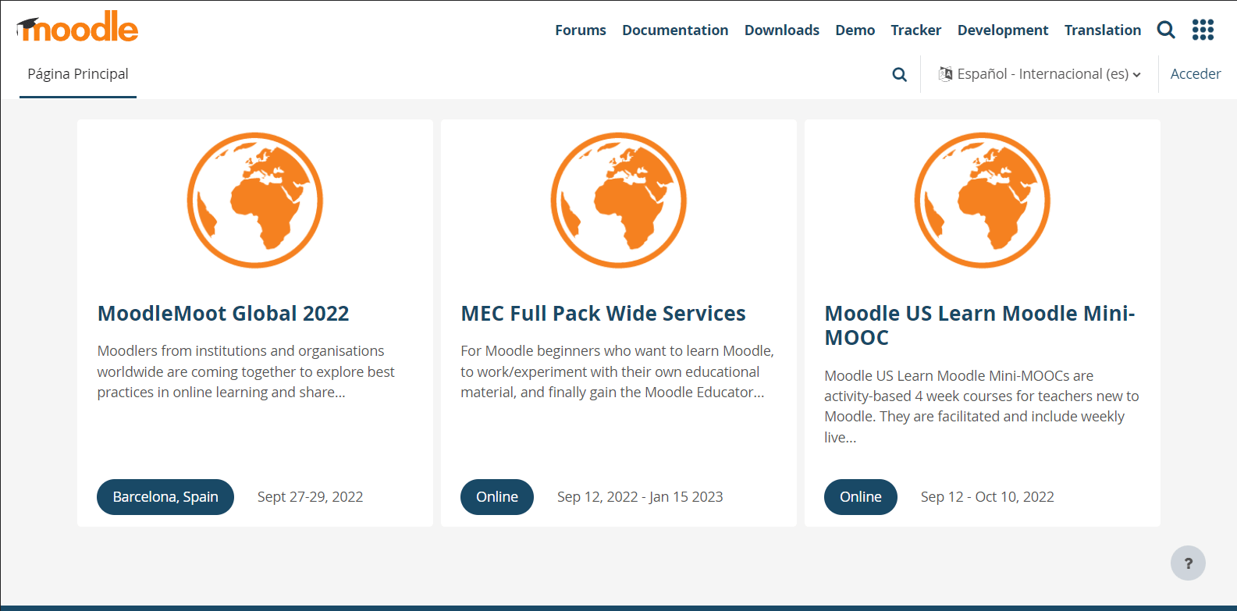
Task: Click the Online badge on Mini-MOOC card
Action: 861,497
